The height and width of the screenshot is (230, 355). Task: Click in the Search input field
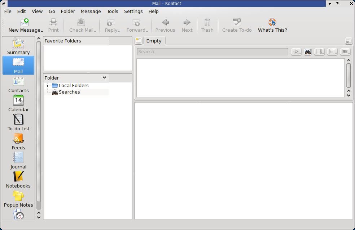pyautogui.click(x=212, y=52)
